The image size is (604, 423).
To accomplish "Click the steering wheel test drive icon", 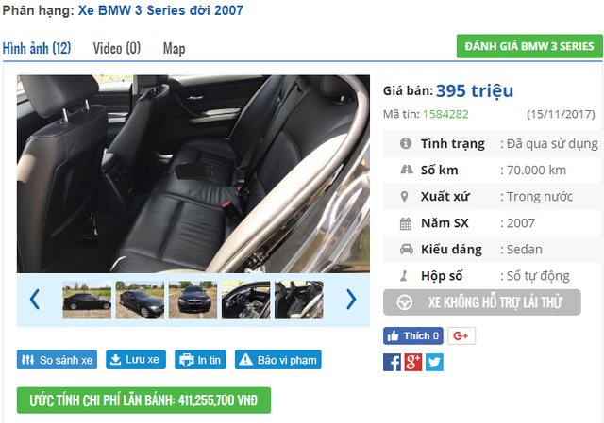I will pos(405,302).
